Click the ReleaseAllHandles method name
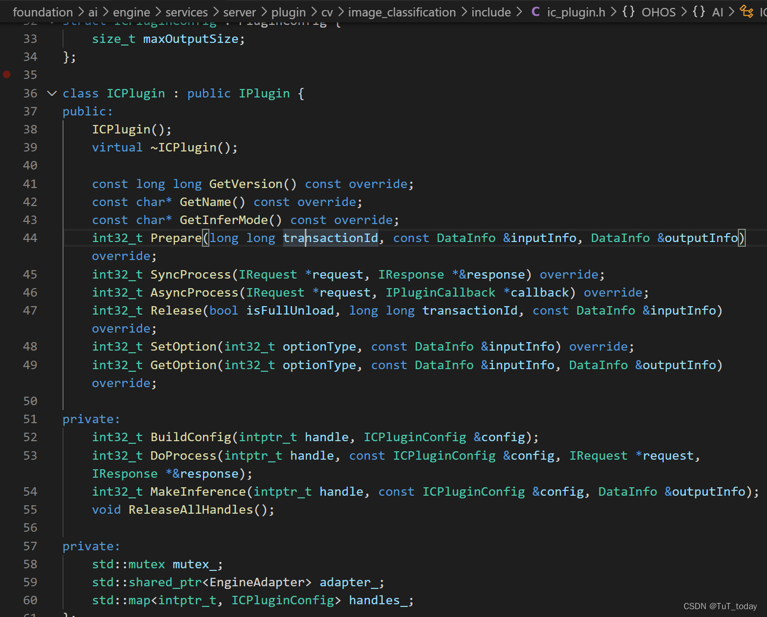 tap(191, 510)
